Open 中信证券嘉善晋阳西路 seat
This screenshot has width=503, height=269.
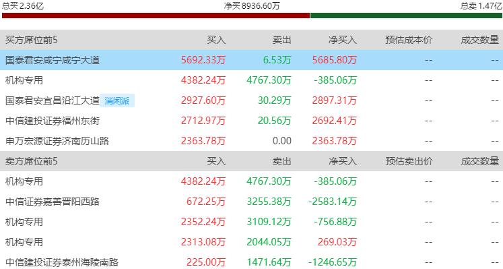tap(53, 202)
